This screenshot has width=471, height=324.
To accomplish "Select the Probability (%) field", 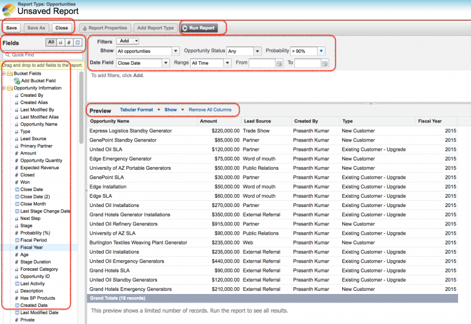I will (35, 233).
